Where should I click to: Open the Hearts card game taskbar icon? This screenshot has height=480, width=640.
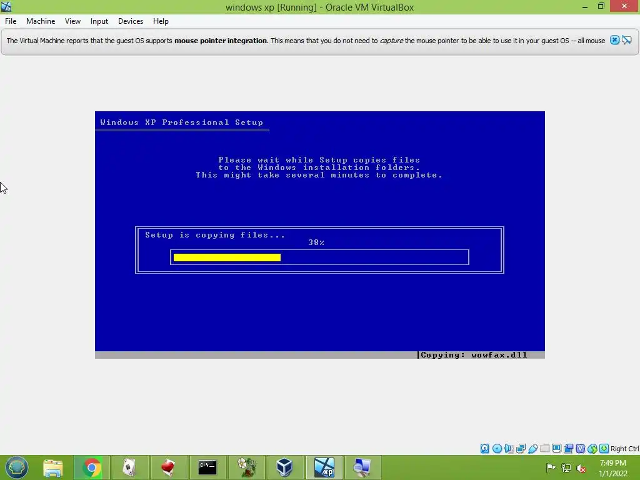[168, 467]
